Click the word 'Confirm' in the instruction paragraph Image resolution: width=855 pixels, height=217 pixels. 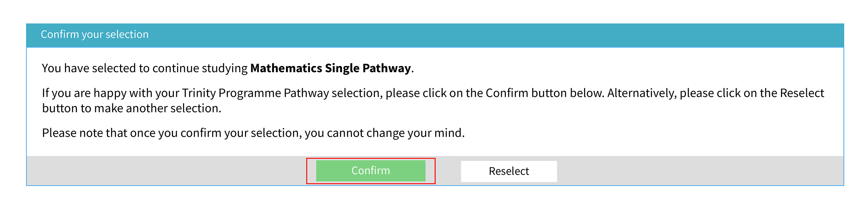pyautogui.click(x=507, y=93)
